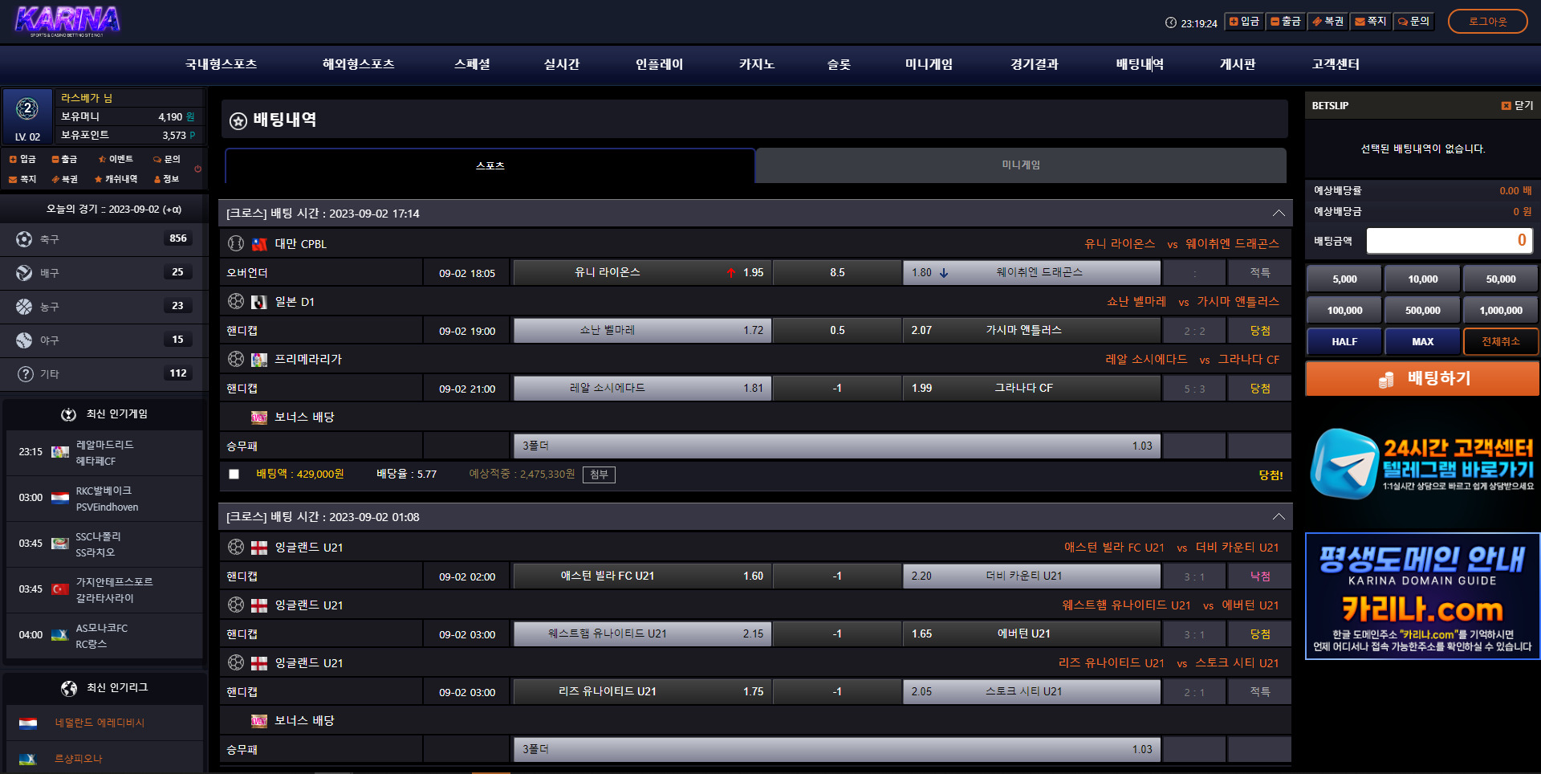
Task: Select the 10,000 bet amount button
Action: pyautogui.click(x=1422, y=279)
